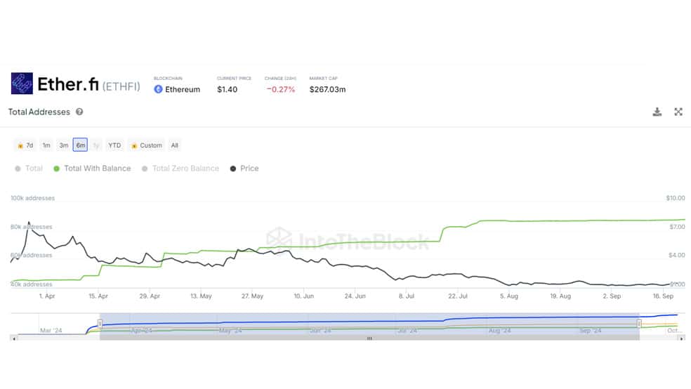This screenshot has width=691, height=389.
Task: Open the Custom date range option
Action: (x=147, y=145)
